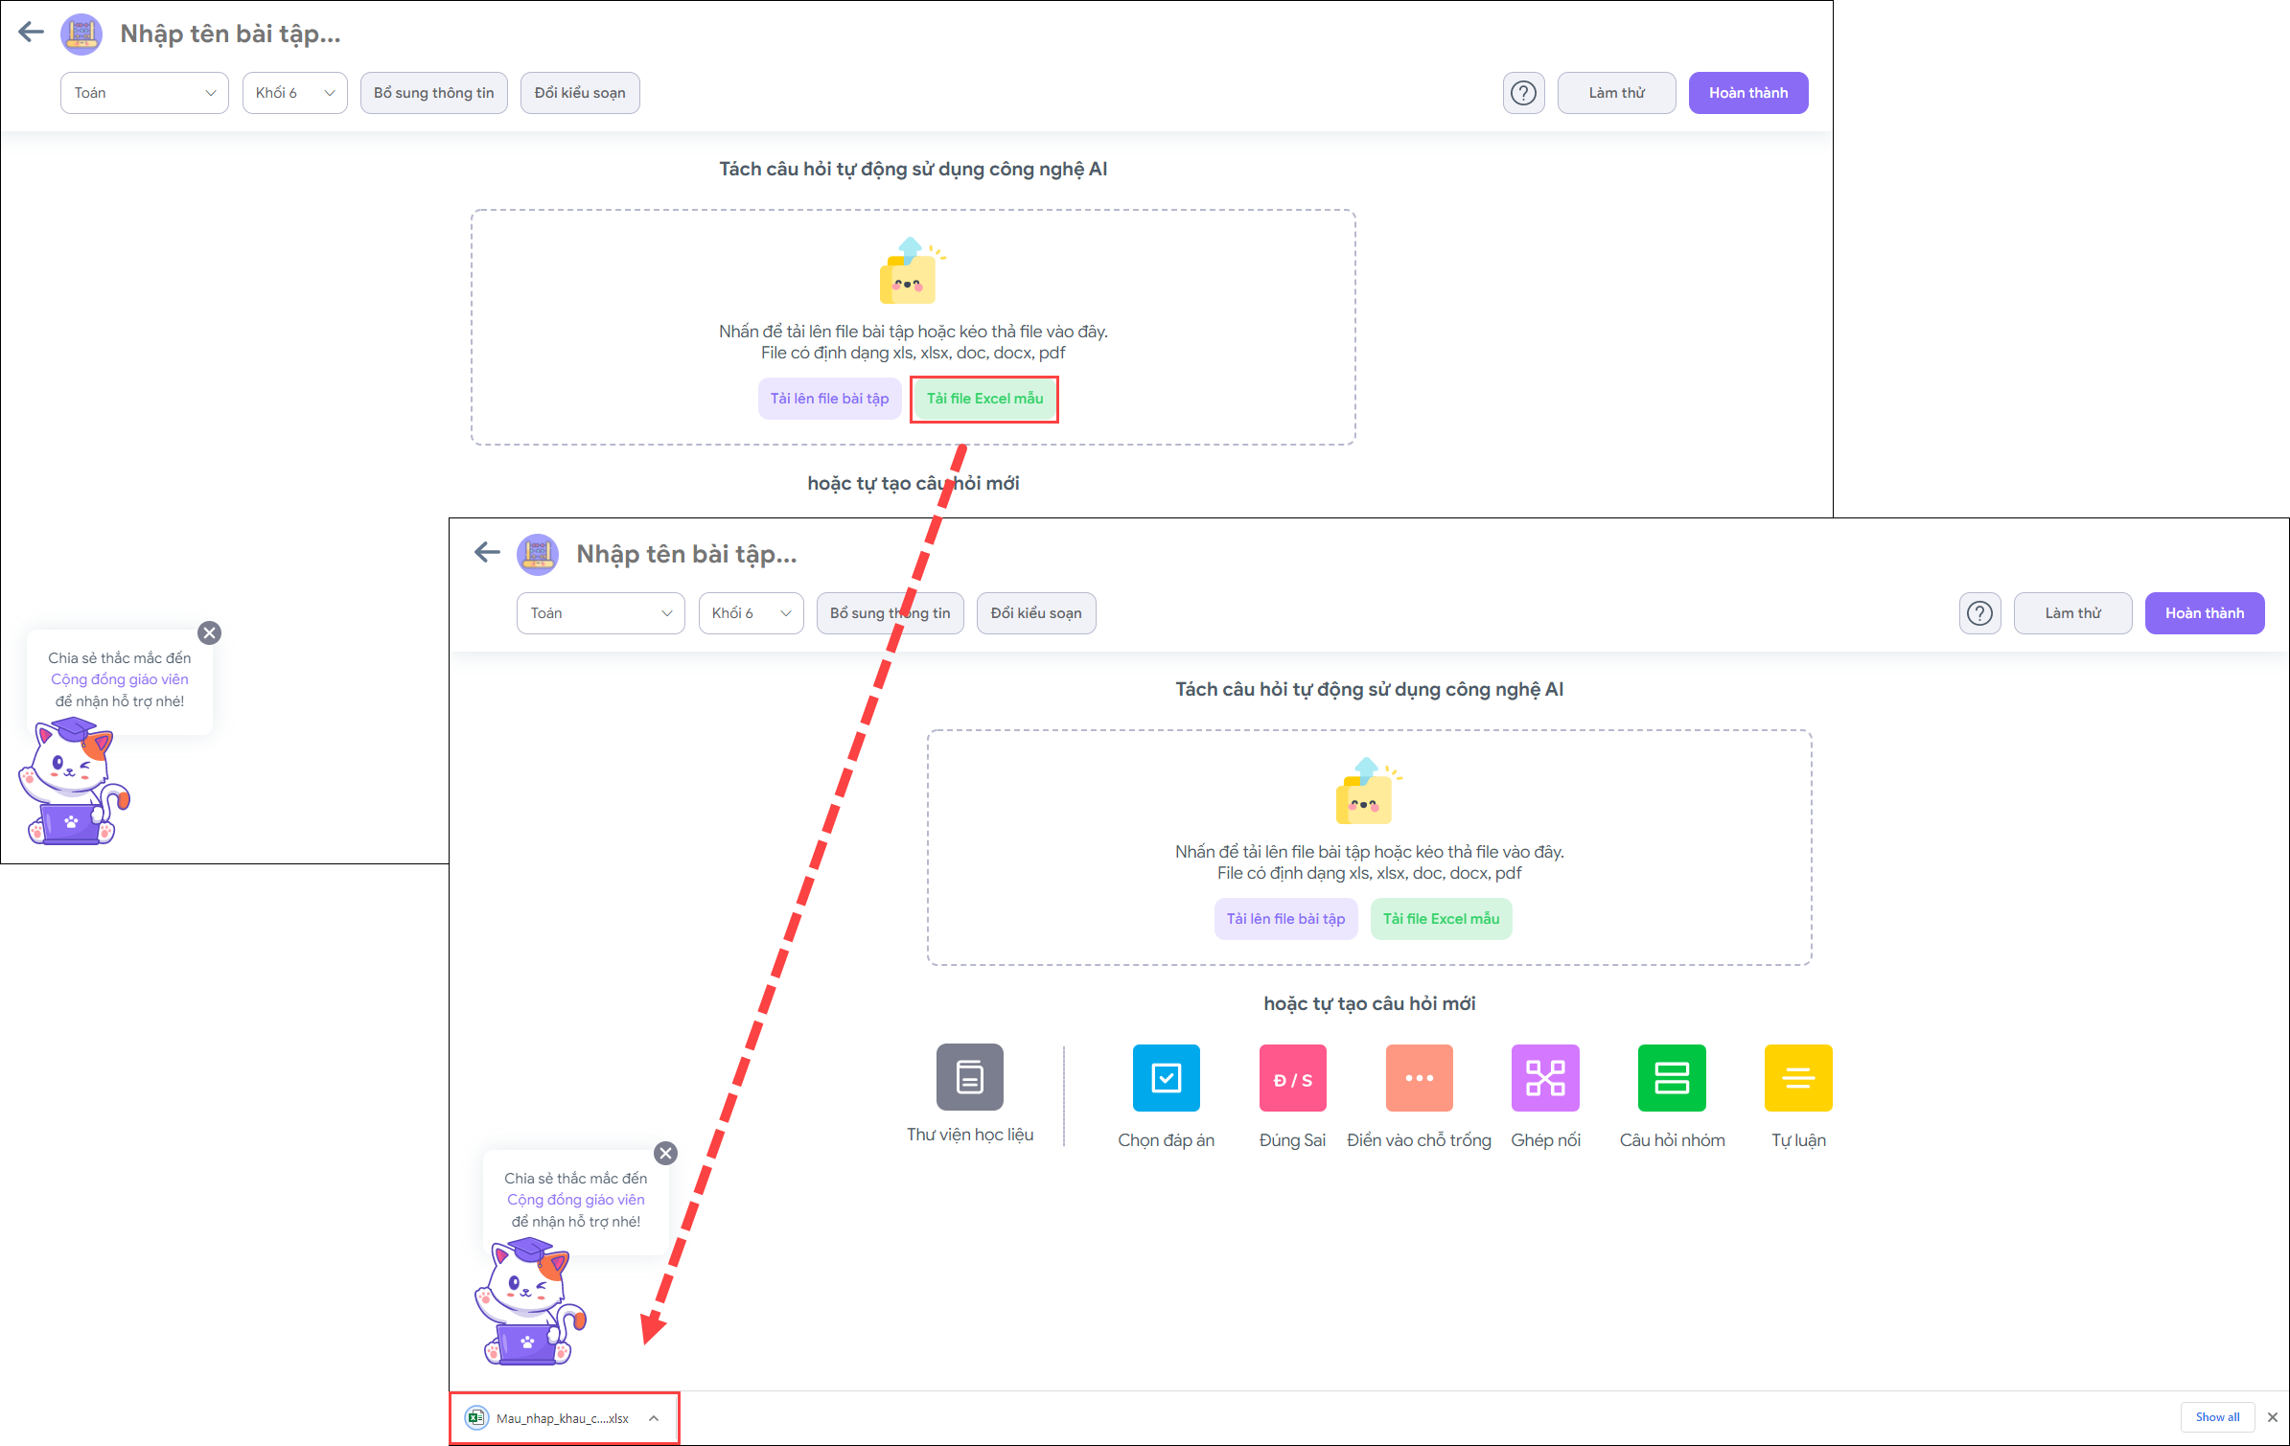This screenshot has width=2290, height=1446.
Task: Pick the Ghép nối matching question icon
Action: tap(1545, 1078)
